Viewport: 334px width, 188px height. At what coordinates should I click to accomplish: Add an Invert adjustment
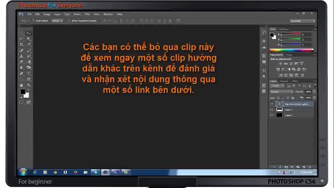tap(281, 75)
